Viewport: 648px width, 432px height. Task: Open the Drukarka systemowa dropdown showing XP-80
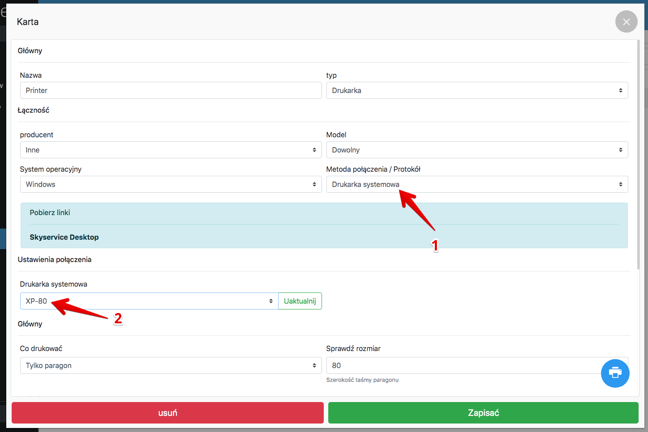[149, 301]
